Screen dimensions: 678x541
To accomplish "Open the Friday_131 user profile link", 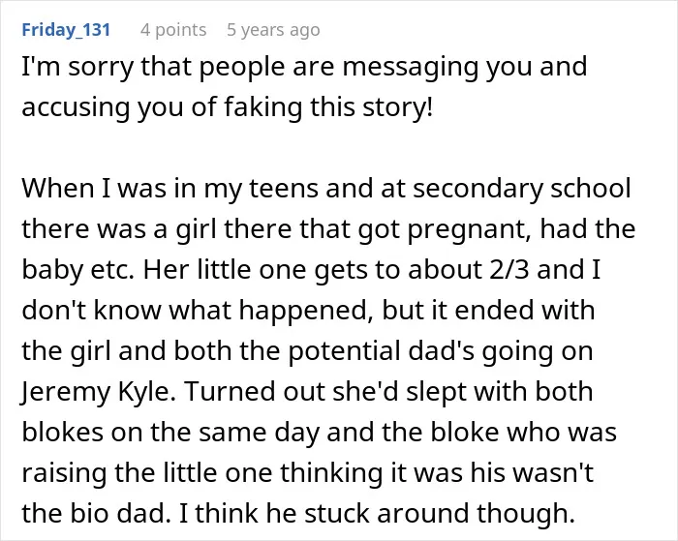I will 66,29.
